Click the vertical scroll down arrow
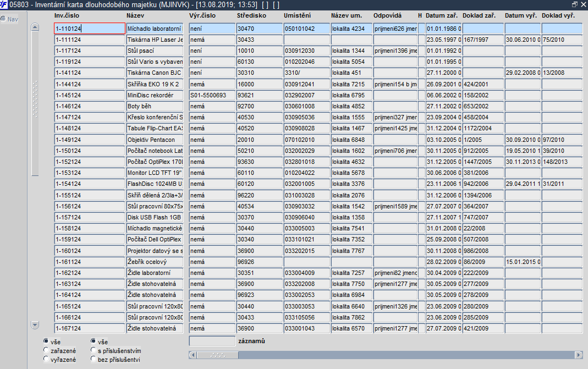This screenshot has height=369, width=588. click(x=35, y=325)
